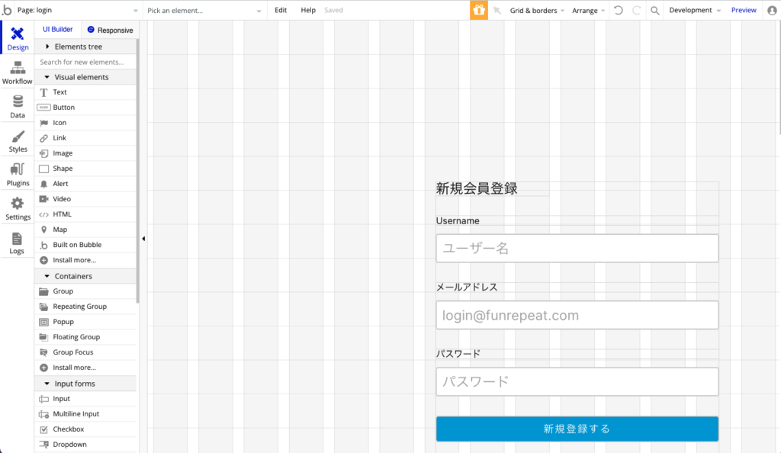Select the パスワード input on canvas
Image resolution: width=781 pixels, height=453 pixels.
point(577,382)
